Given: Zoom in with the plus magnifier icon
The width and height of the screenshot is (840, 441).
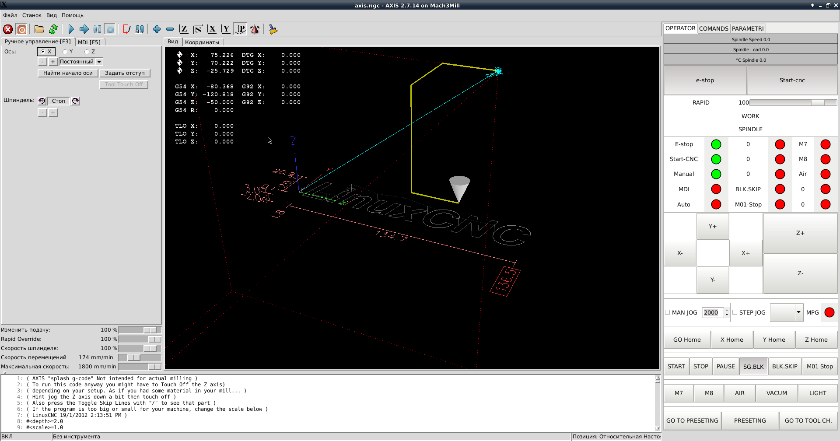Looking at the screenshot, I should tap(157, 29).
